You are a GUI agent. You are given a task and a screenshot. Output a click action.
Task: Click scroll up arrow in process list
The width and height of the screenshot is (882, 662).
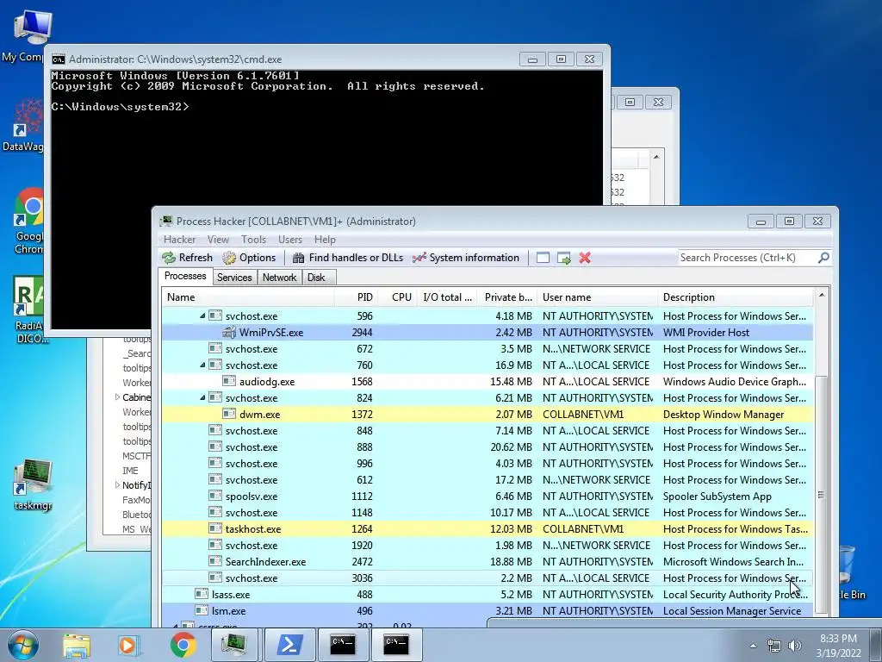821,295
